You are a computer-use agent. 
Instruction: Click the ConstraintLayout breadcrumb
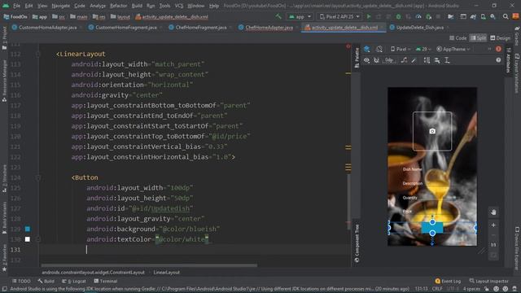point(93,273)
